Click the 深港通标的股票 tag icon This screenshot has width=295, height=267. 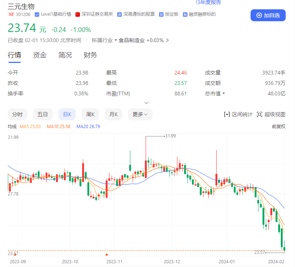tap(119, 15)
